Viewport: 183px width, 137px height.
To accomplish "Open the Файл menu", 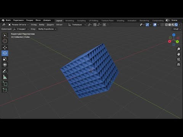I will 8,20.
